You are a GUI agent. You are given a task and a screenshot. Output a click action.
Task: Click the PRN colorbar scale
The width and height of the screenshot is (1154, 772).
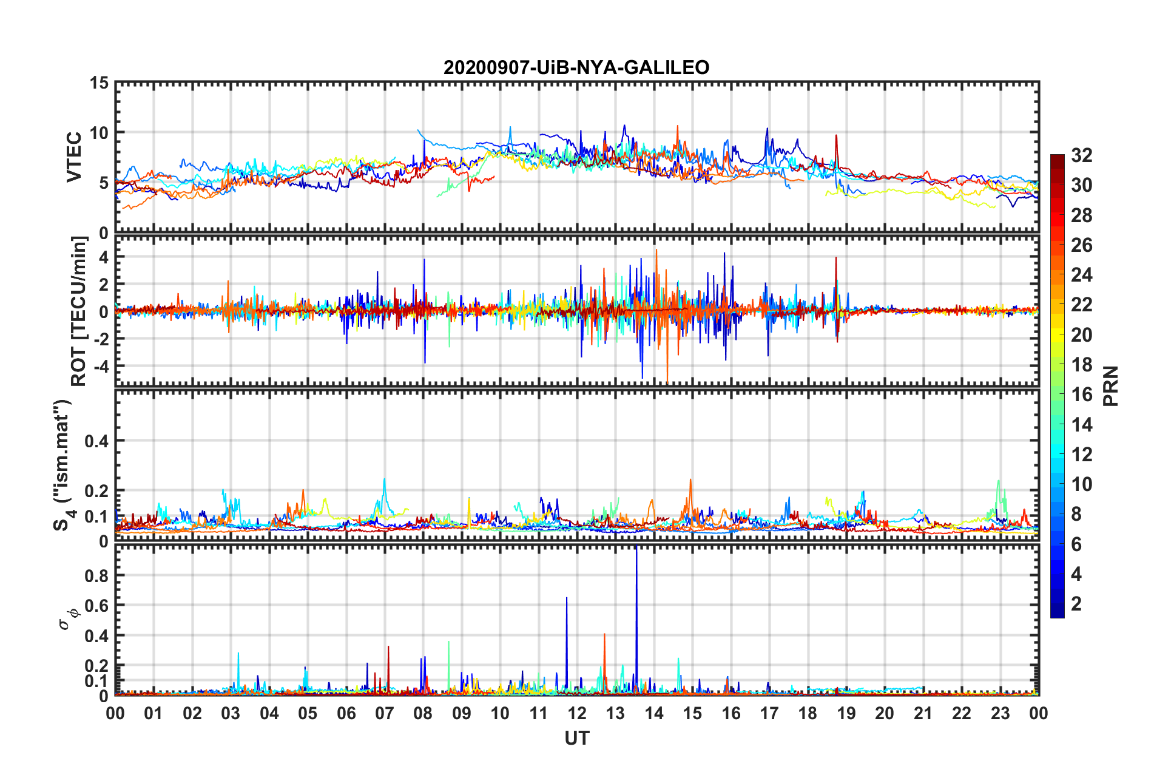pos(1058,386)
